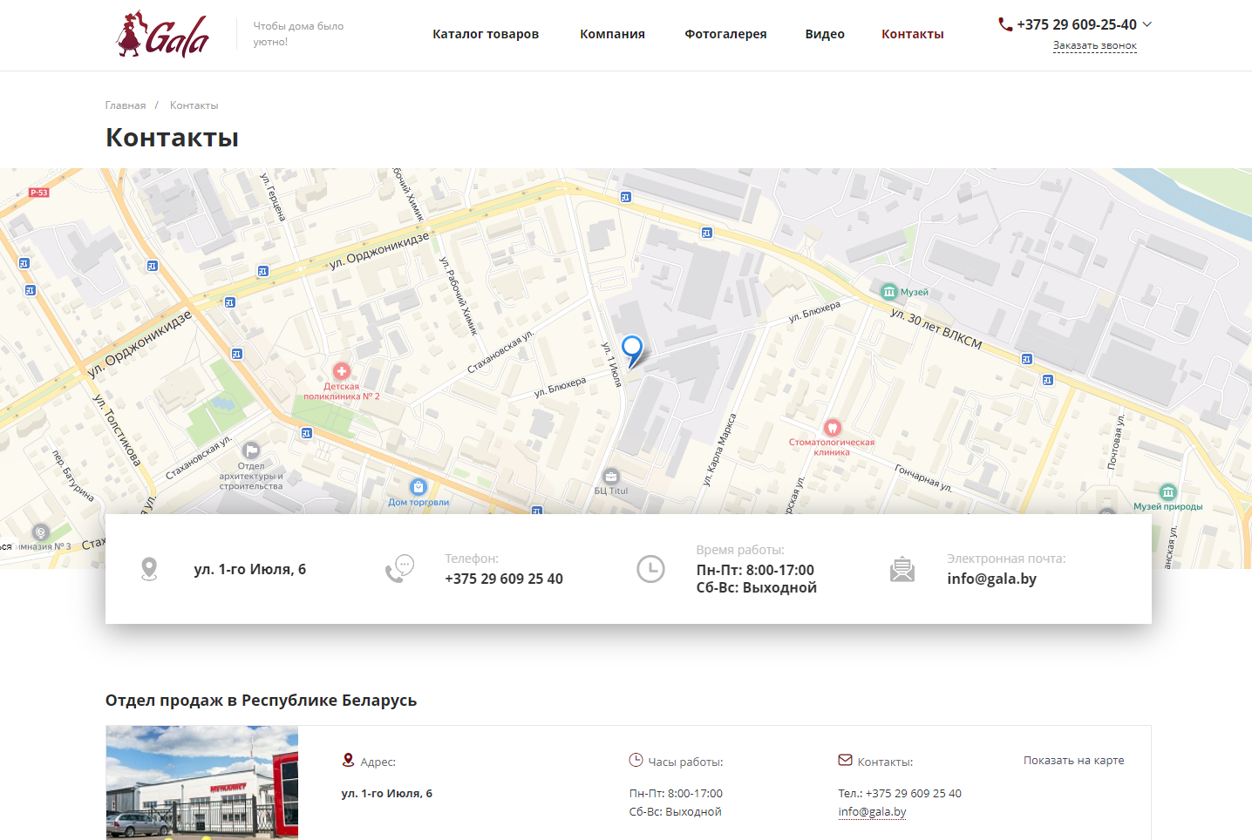
Task: Click the blue location marker on map
Action: 632,350
